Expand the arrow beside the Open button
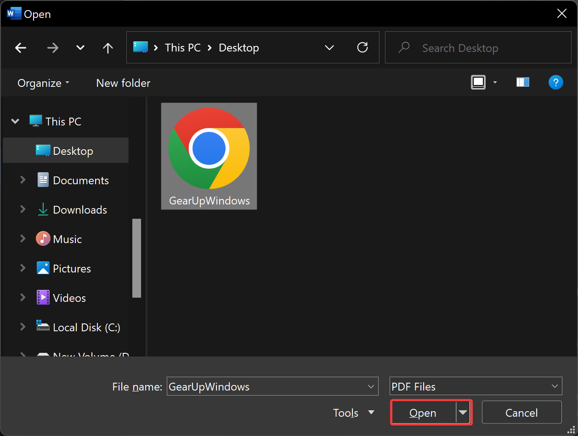 tap(463, 413)
